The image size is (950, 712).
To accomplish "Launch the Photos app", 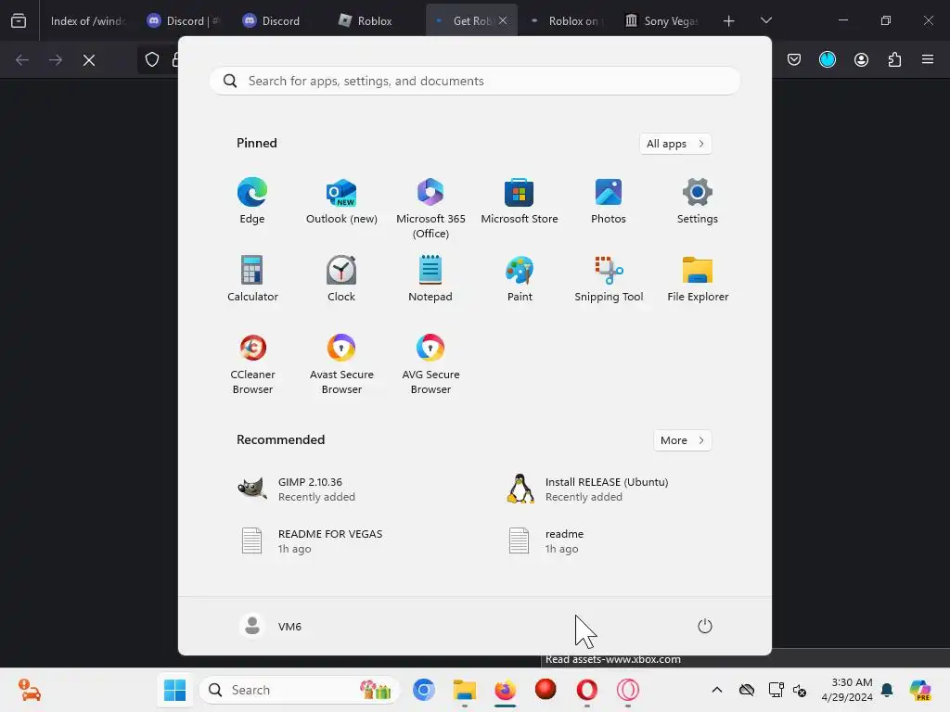I will click(x=609, y=201).
